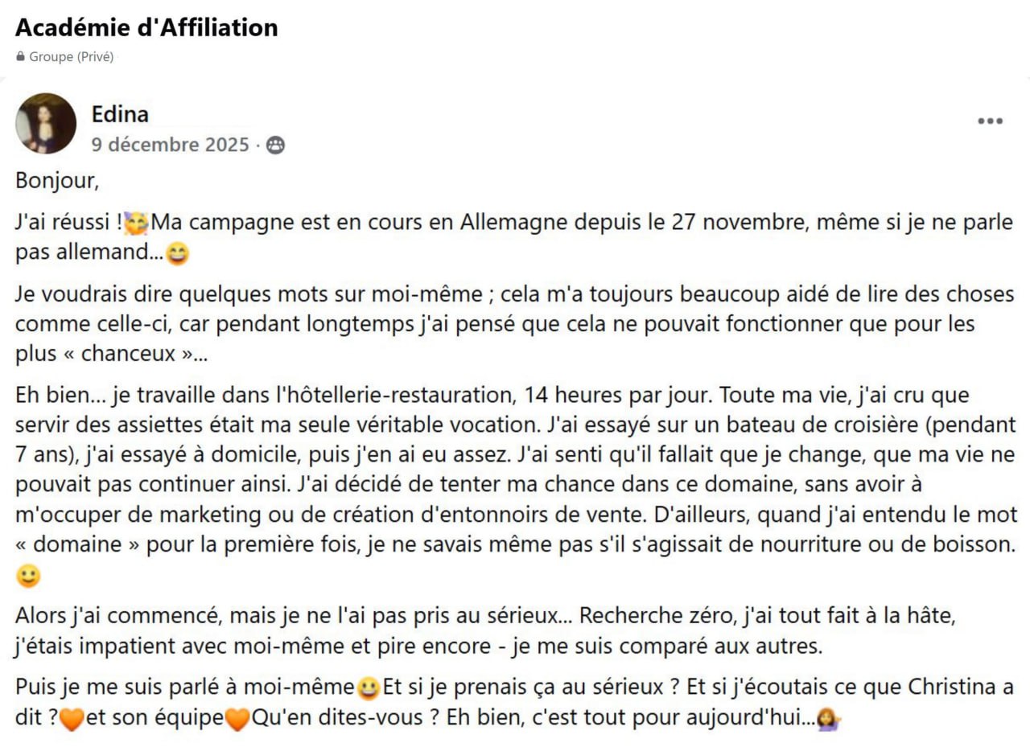1030x747 pixels.
Task: Open the Académie d'Affiliation group title
Action: tap(146, 27)
